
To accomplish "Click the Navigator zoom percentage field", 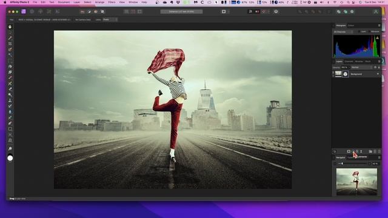I will click(375, 163).
